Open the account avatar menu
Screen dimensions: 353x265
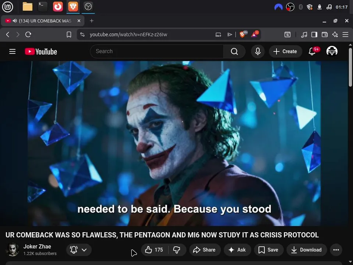click(x=332, y=51)
